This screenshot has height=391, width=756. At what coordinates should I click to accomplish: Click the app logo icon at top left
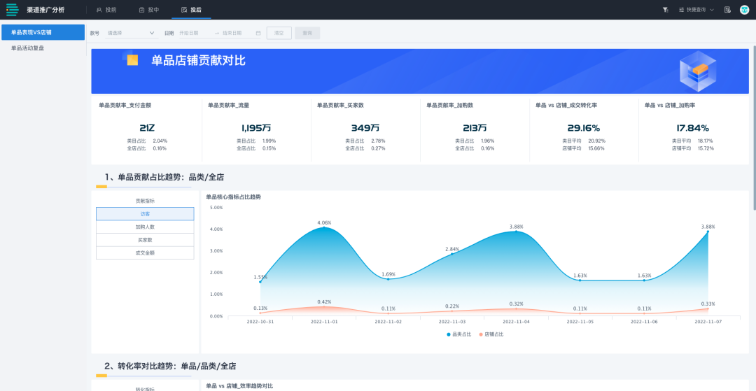coord(12,10)
